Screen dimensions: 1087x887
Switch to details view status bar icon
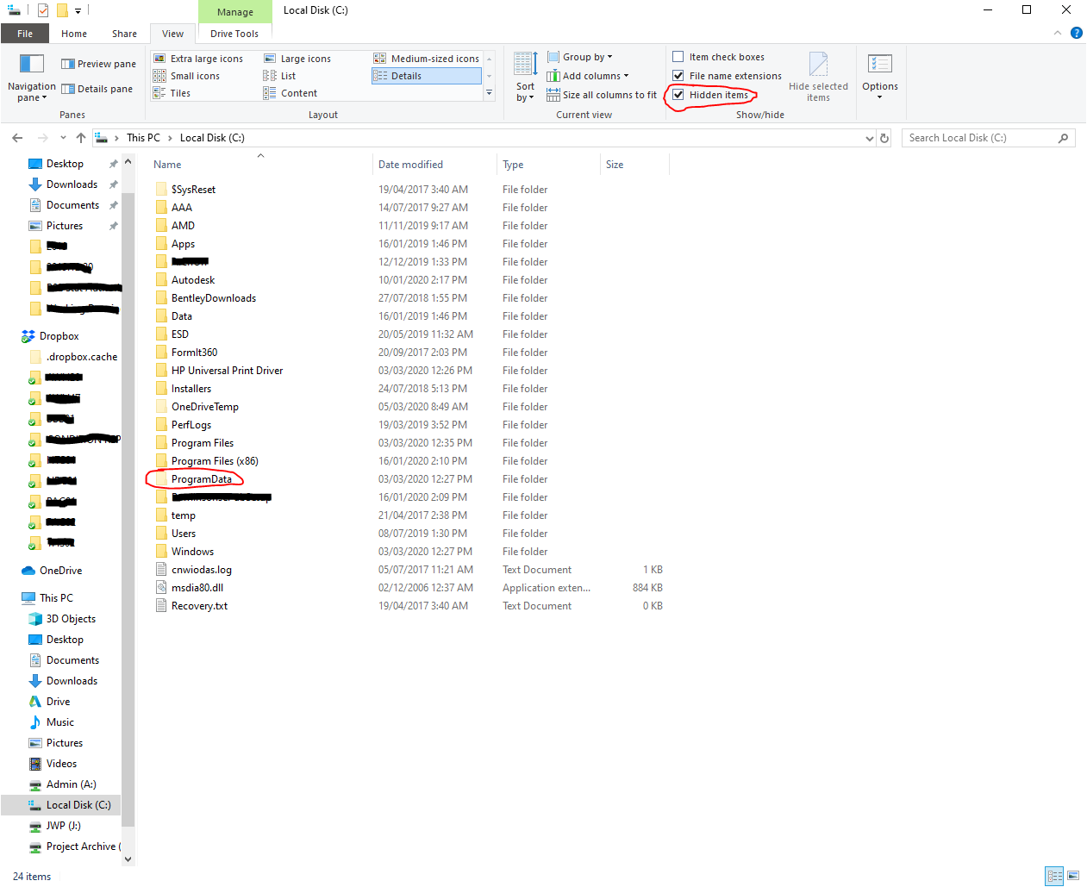pos(1054,877)
